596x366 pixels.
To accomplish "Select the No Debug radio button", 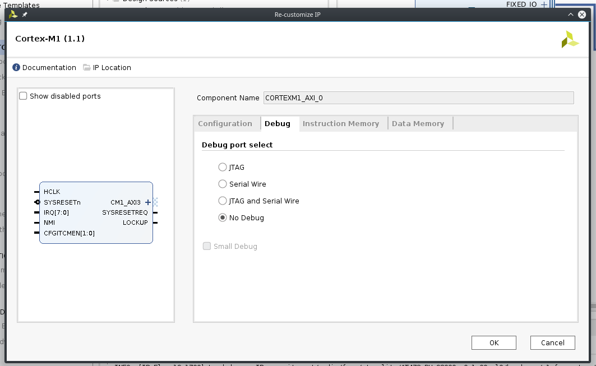I will point(223,217).
